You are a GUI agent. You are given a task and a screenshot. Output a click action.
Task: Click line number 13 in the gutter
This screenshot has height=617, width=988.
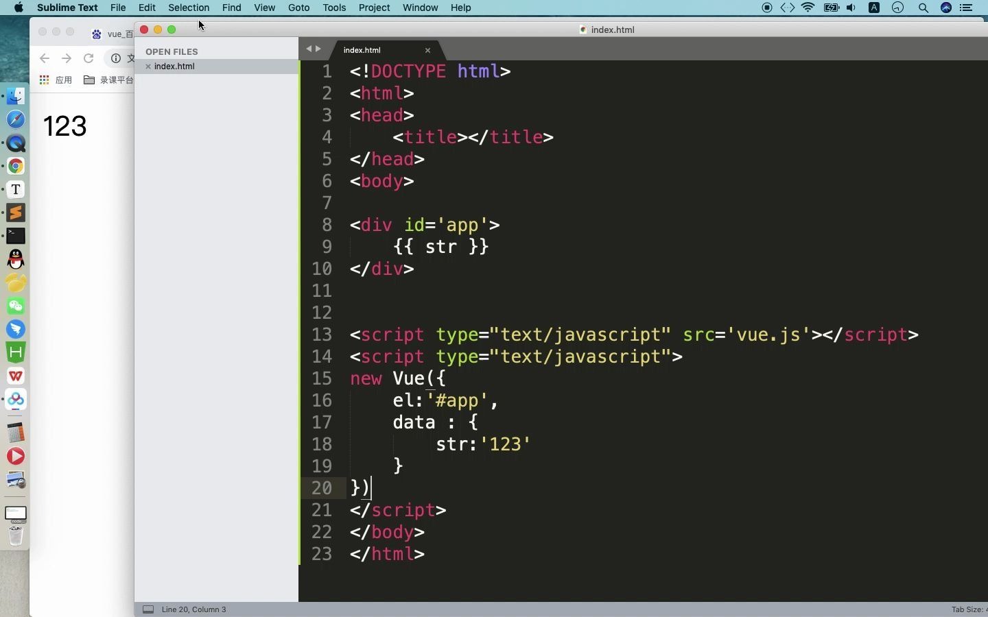[x=322, y=335]
